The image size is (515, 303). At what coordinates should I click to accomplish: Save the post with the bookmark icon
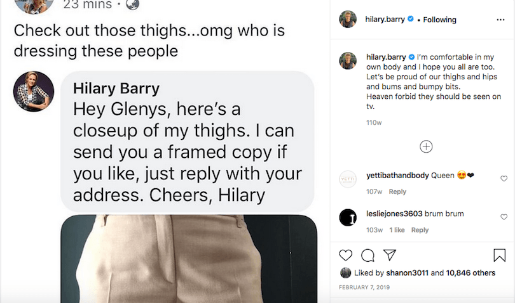pyautogui.click(x=499, y=255)
